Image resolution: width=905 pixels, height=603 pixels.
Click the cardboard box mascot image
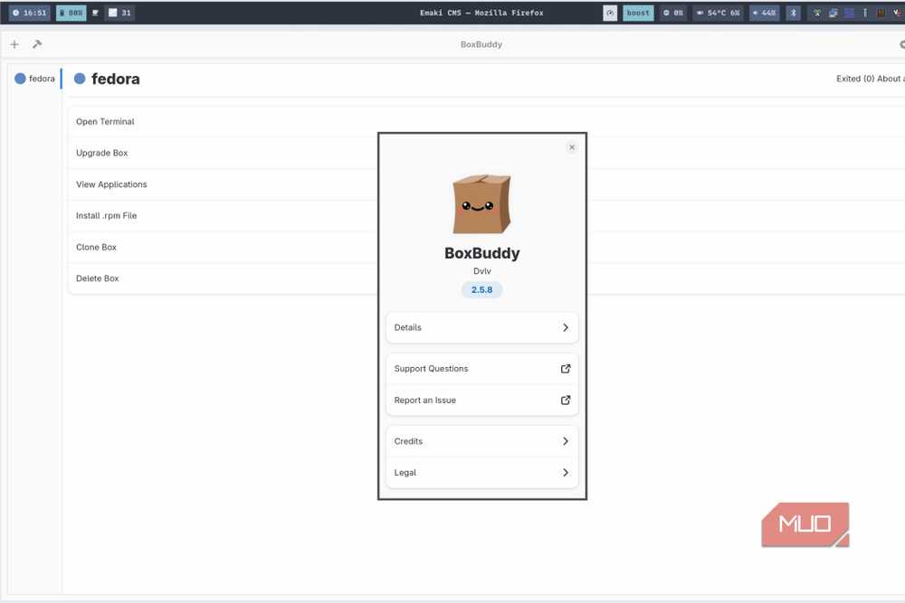coord(482,204)
